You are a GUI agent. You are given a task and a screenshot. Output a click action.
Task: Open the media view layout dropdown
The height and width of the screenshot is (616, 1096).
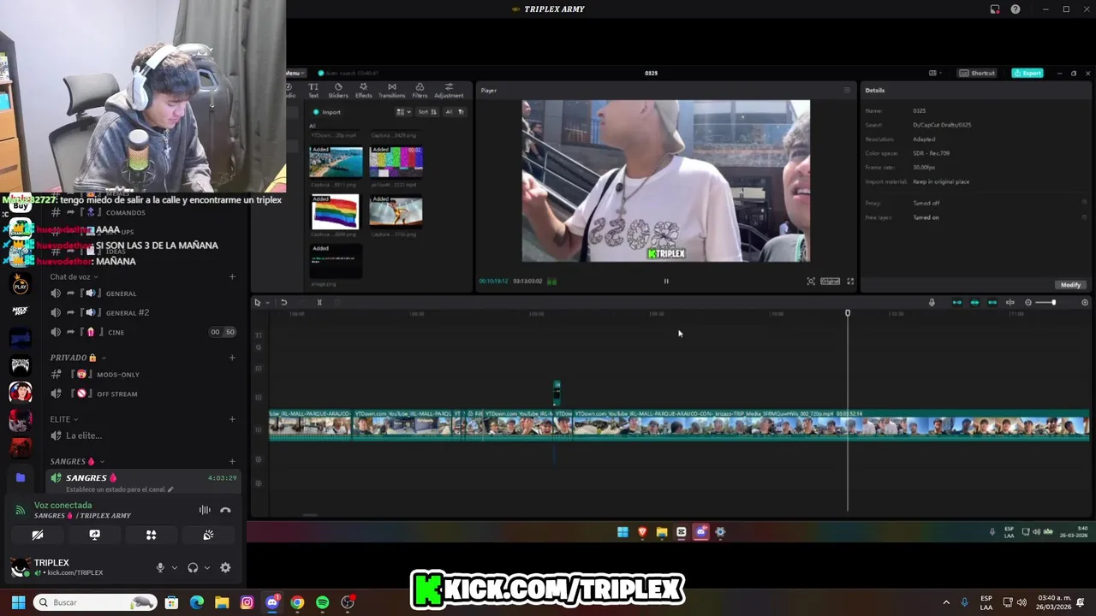(x=403, y=112)
